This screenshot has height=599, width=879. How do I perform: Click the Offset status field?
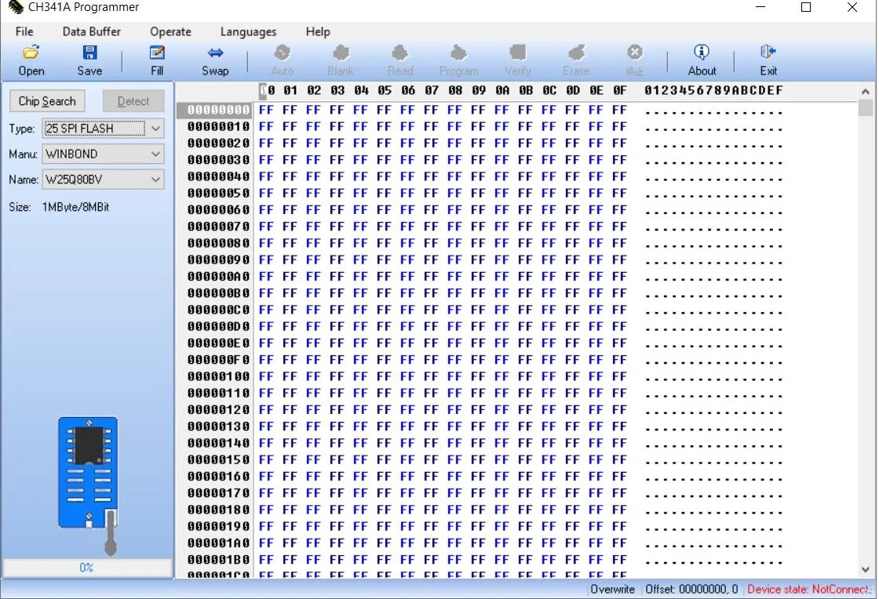coord(691,589)
